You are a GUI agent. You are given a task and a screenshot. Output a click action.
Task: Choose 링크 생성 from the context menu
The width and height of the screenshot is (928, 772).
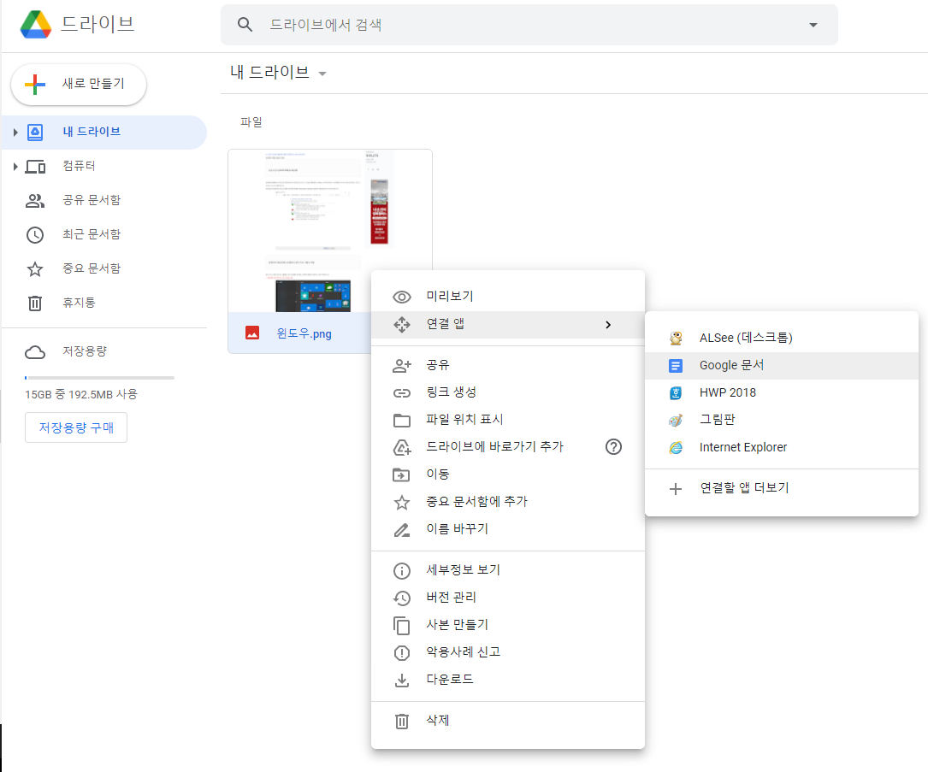click(x=508, y=392)
